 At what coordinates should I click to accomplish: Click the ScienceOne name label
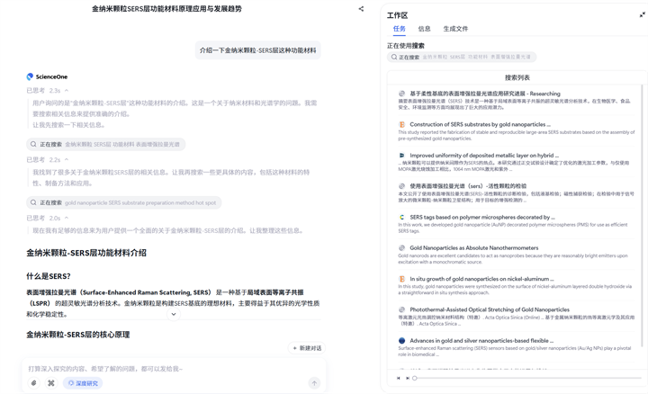[x=51, y=76]
